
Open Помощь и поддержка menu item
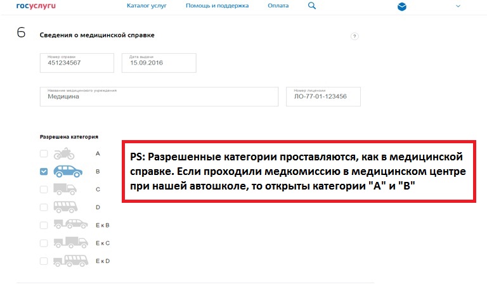tap(217, 6)
